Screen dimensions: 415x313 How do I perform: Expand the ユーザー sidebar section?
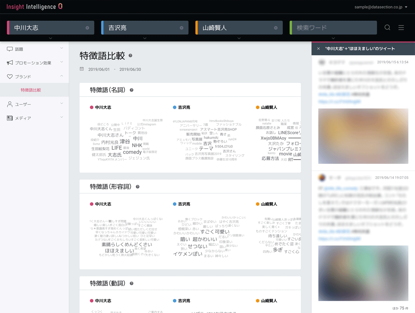click(x=62, y=103)
